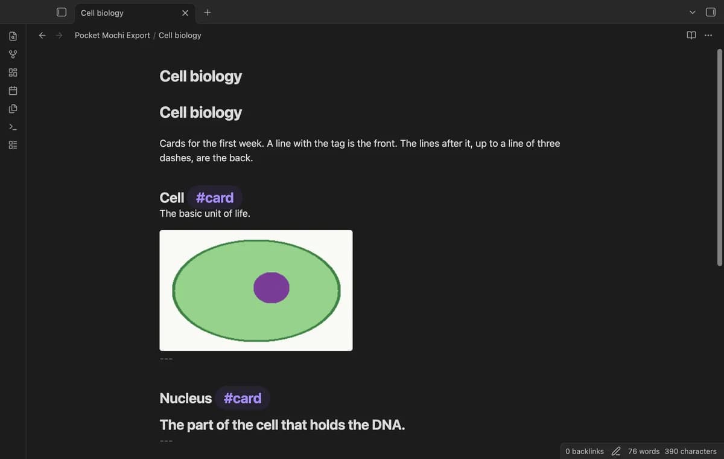Navigate back with the left arrow
This screenshot has height=459, width=724.
[x=42, y=35]
